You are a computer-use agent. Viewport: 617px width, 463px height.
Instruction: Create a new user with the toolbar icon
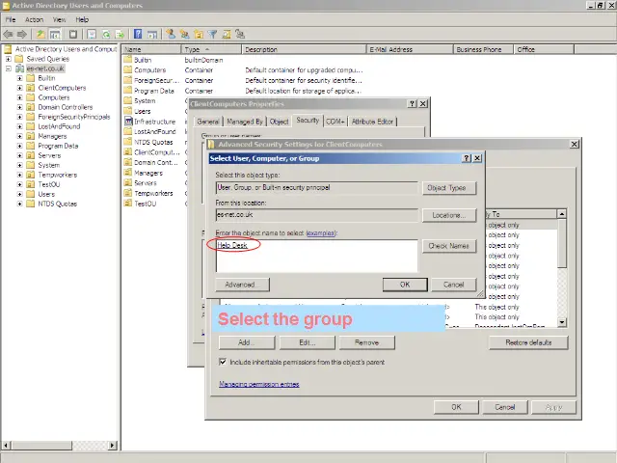pos(171,35)
